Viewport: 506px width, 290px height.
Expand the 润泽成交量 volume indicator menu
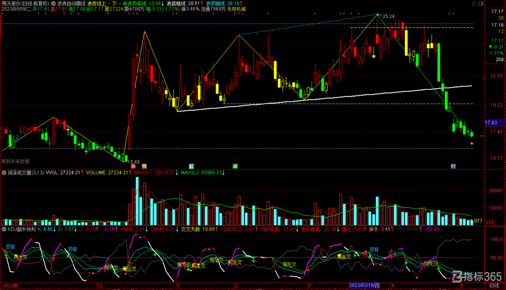[x=4, y=173]
